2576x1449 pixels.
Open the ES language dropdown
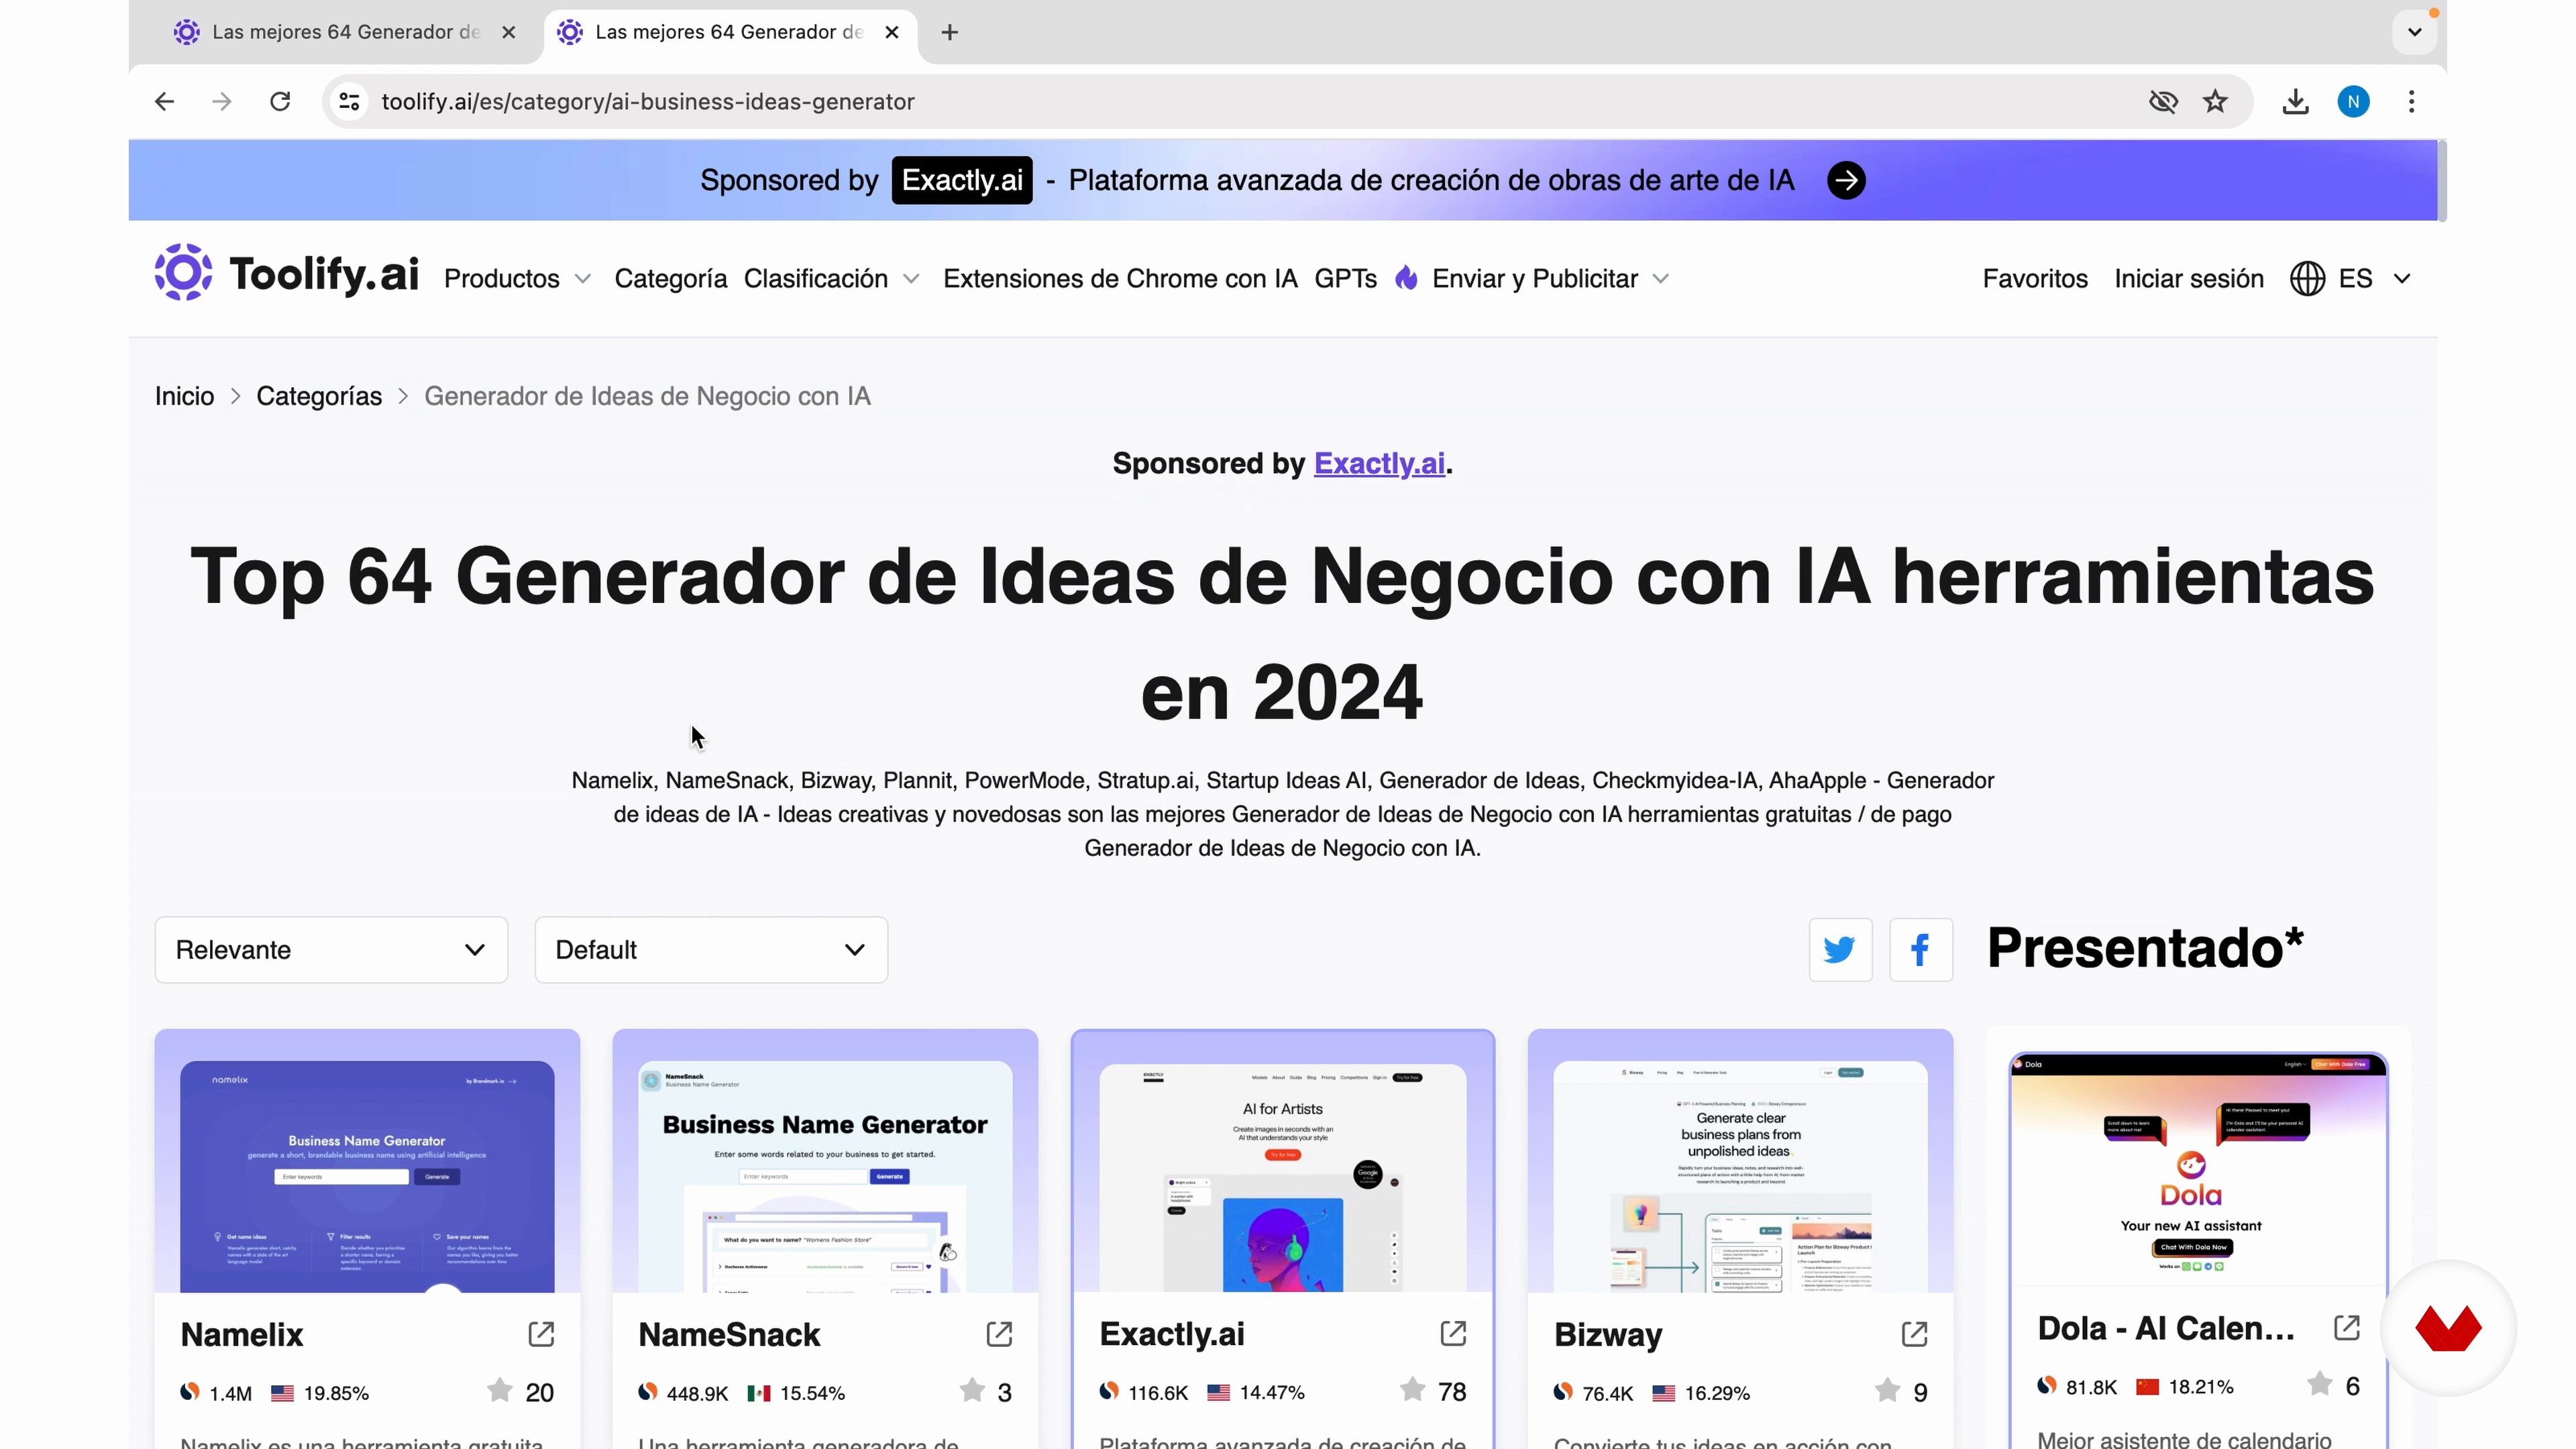pos(2374,278)
